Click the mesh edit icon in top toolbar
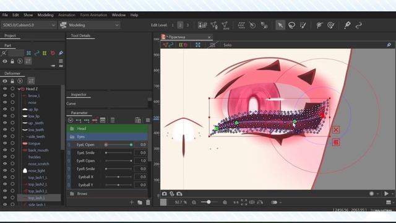 coord(214,25)
